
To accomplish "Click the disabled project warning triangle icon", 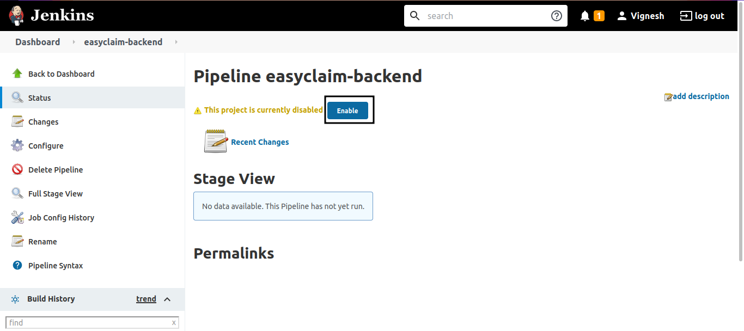I will click(198, 111).
